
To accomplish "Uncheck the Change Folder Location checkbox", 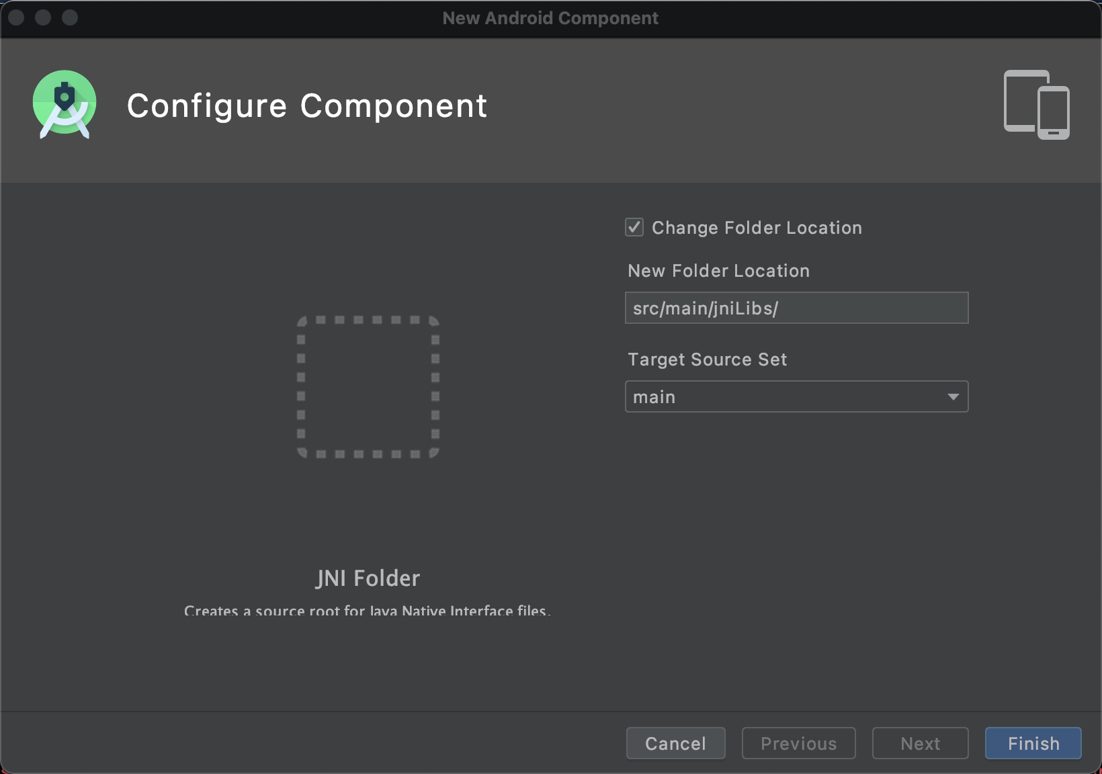I will point(634,227).
